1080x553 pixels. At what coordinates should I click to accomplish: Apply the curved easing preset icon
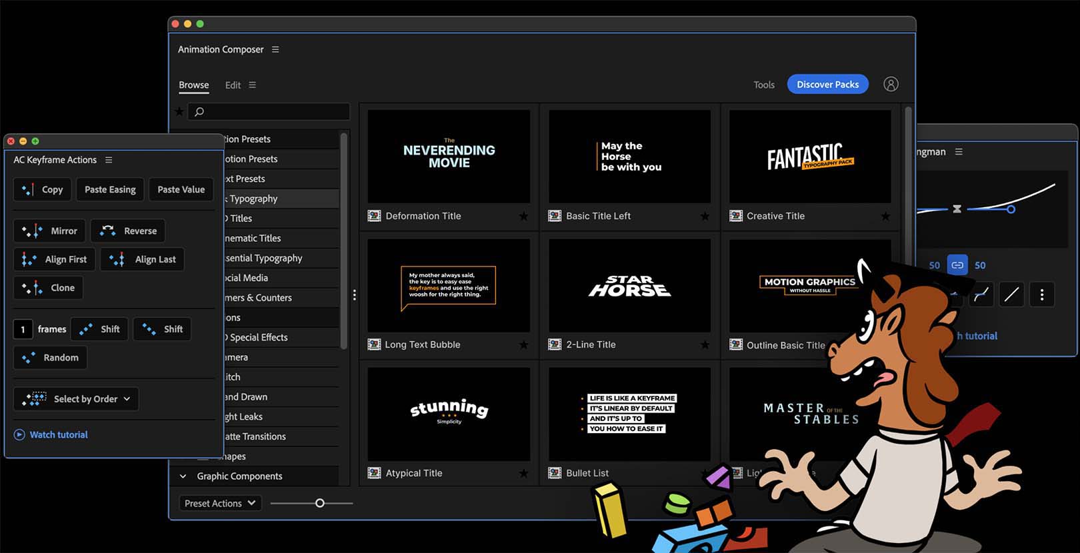(x=981, y=294)
